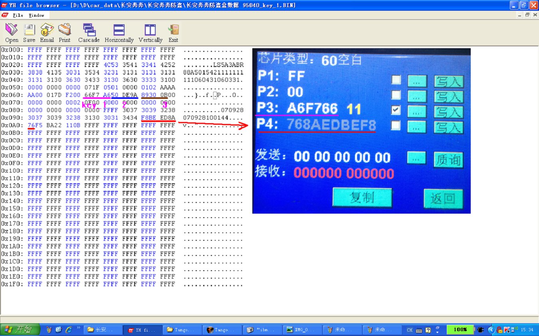
Task: Click the P1 row 写入 button in the photo
Action: 449,81
